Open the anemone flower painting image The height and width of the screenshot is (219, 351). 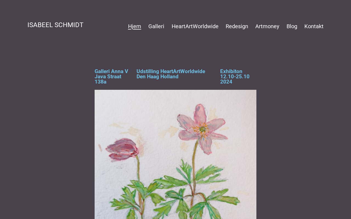pyautogui.click(x=175, y=154)
